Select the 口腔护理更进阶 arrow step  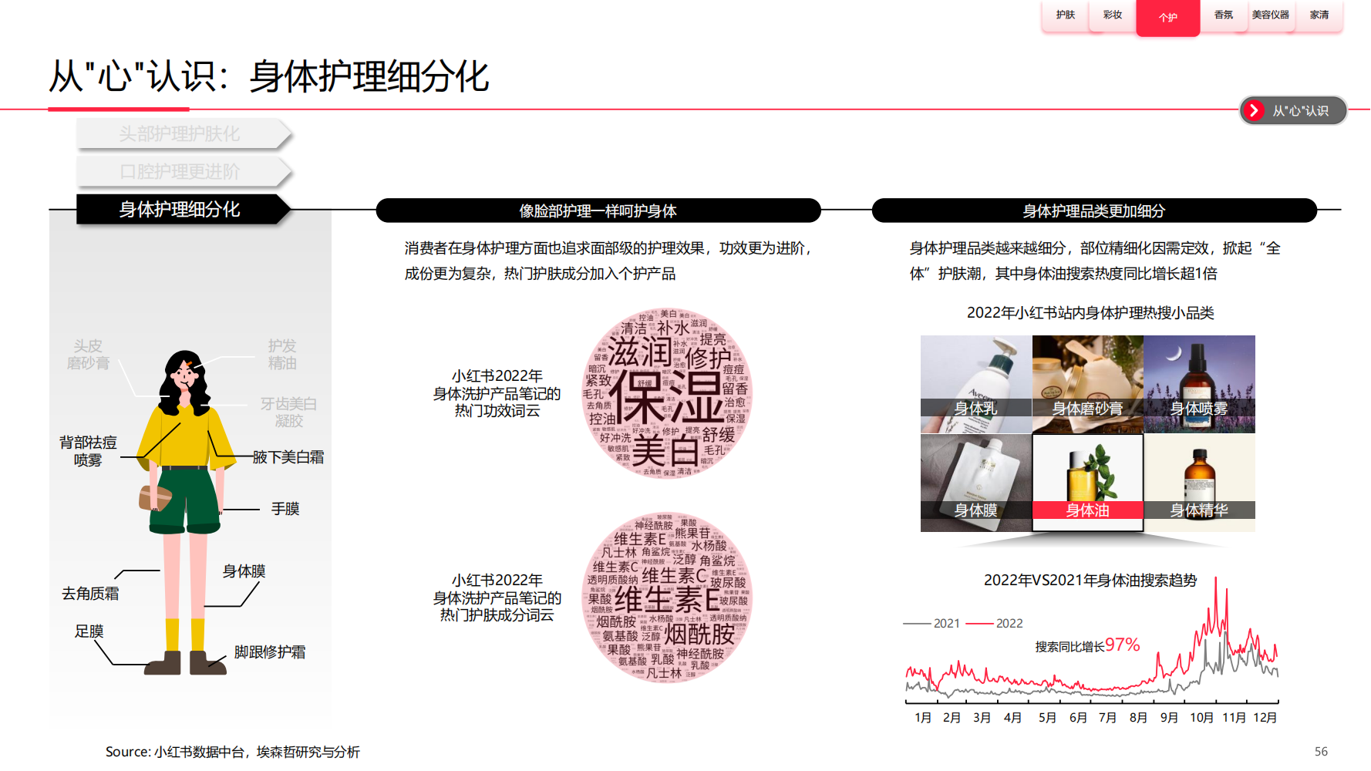coord(182,172)
